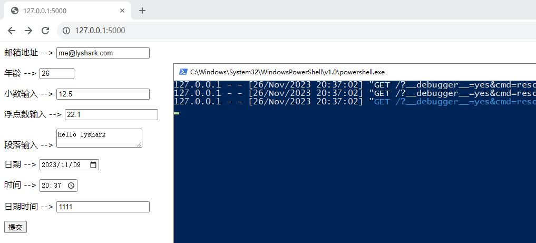Viewport: 536px width, 243px height.
Task: Open the clock picker in the time field
Action: 71,186
